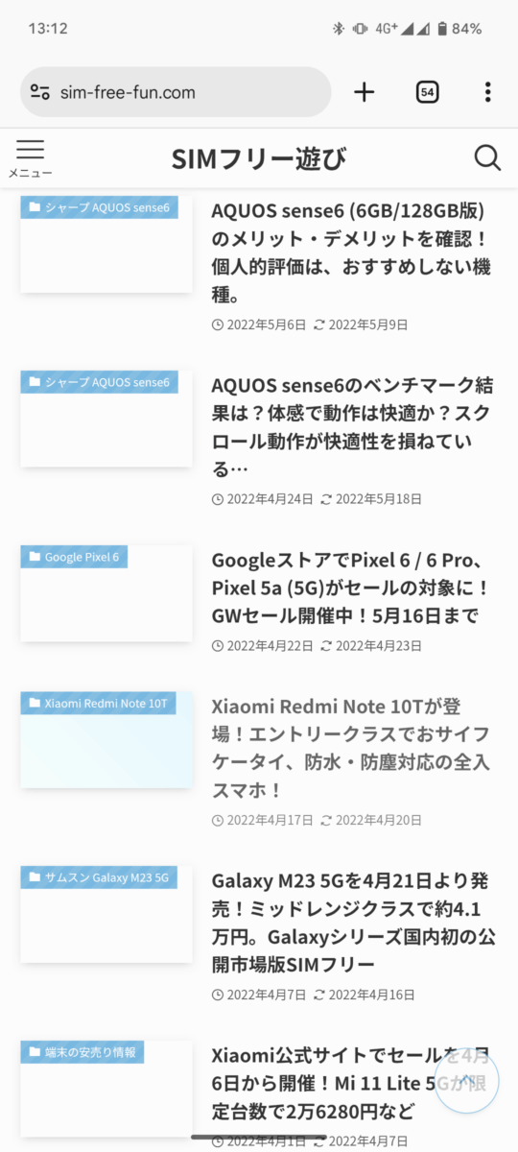Open the tab switcher showing 54 tabs

tap(428, 92)
